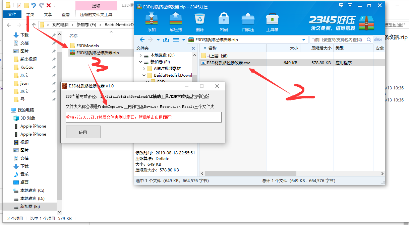This screenshot has height=225, width=409.
Task: Click the red X delete icon in quick access toolbar
Action: [x=49, y=5]
